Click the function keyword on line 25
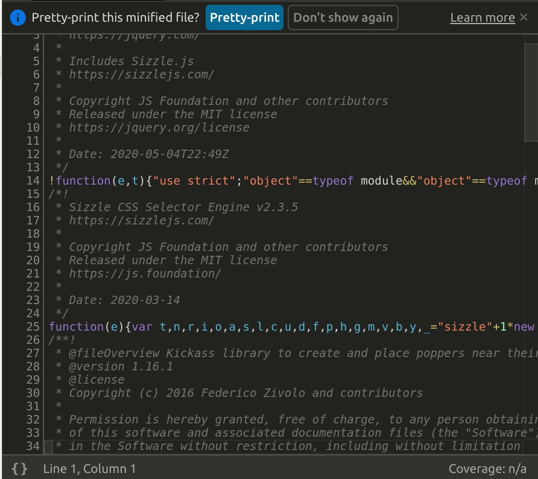Viewport: 538px width, 479px height. pyautogui.click(x=77, y=326)
